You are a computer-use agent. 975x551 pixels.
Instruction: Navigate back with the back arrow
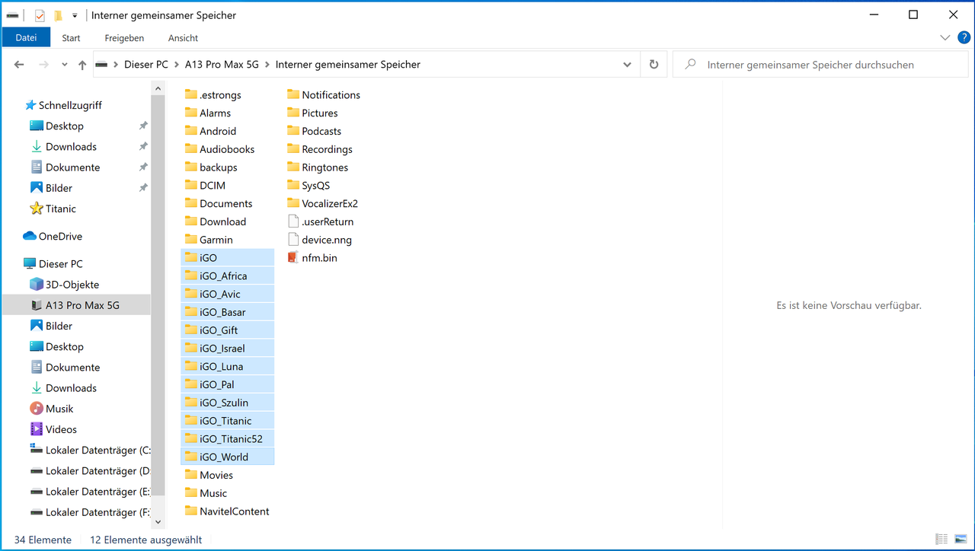[x=19, y=65]
